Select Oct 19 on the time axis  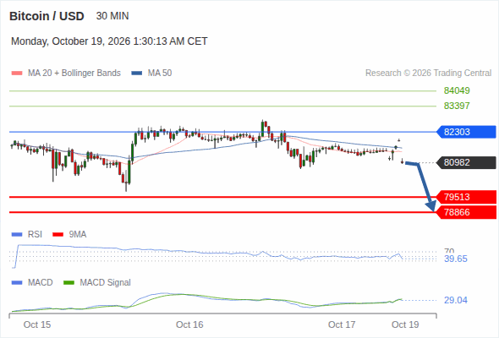coord(405,324)
